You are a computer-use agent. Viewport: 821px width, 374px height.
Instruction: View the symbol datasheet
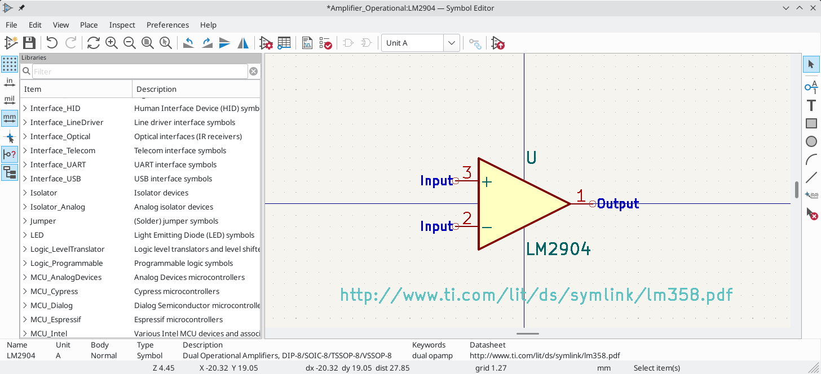coord(307,43)
